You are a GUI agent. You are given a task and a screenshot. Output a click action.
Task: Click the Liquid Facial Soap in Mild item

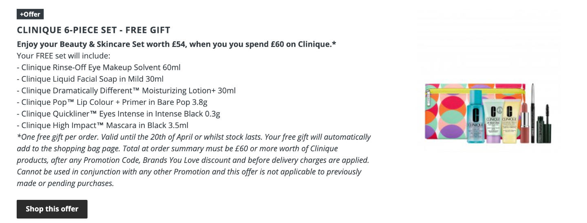coord(90,79)
